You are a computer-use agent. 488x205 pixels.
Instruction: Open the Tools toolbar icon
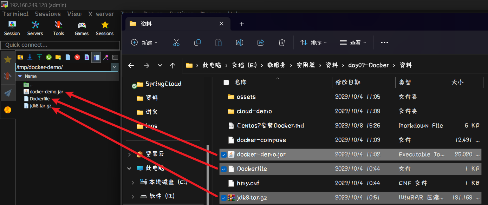[x=58, y=28]
